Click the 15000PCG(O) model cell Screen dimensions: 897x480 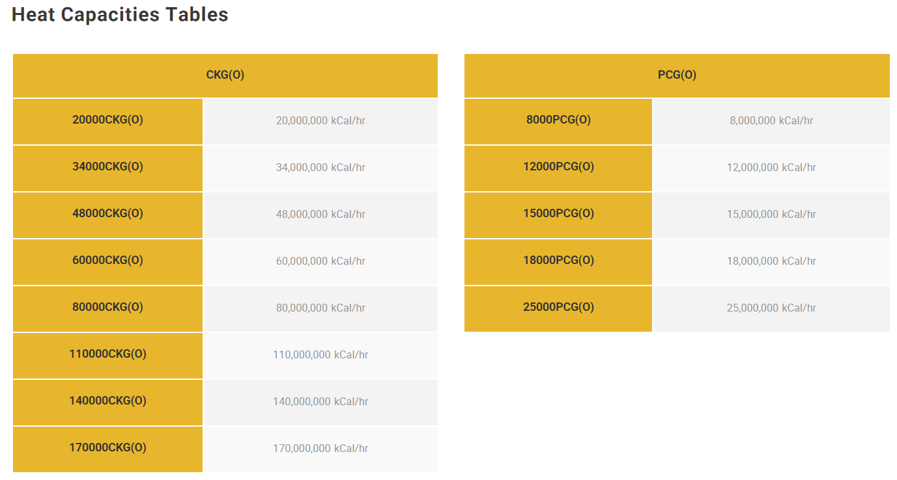coord(558,215)
